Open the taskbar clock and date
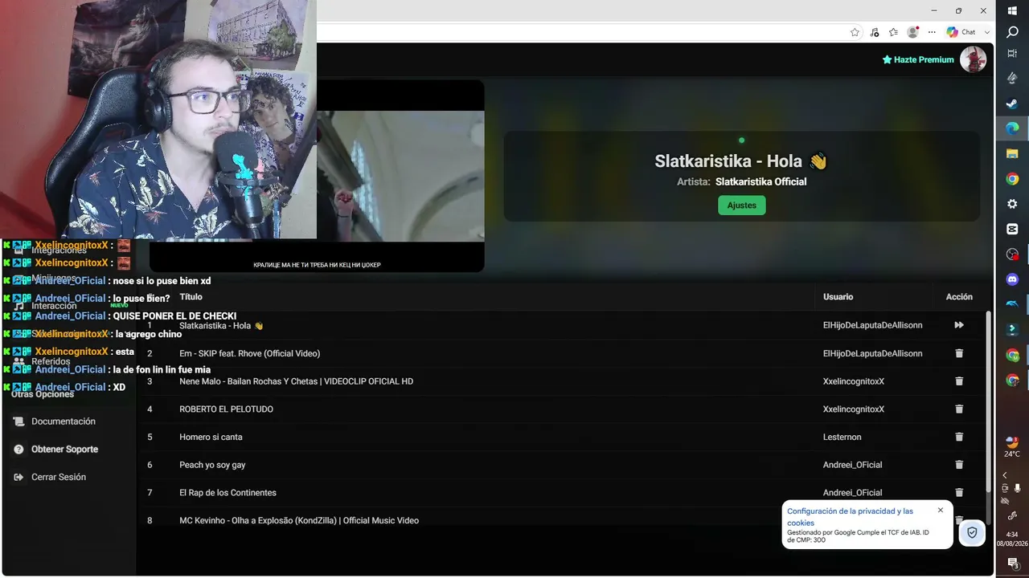Image resolution: width=1029 pixels, height=578 pixels. click(1012, 539)
